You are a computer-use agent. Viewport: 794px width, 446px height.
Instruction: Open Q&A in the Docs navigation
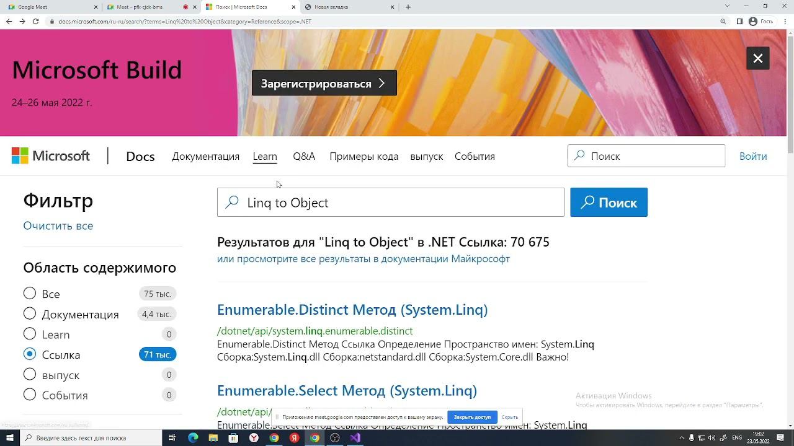coord(304,156)
